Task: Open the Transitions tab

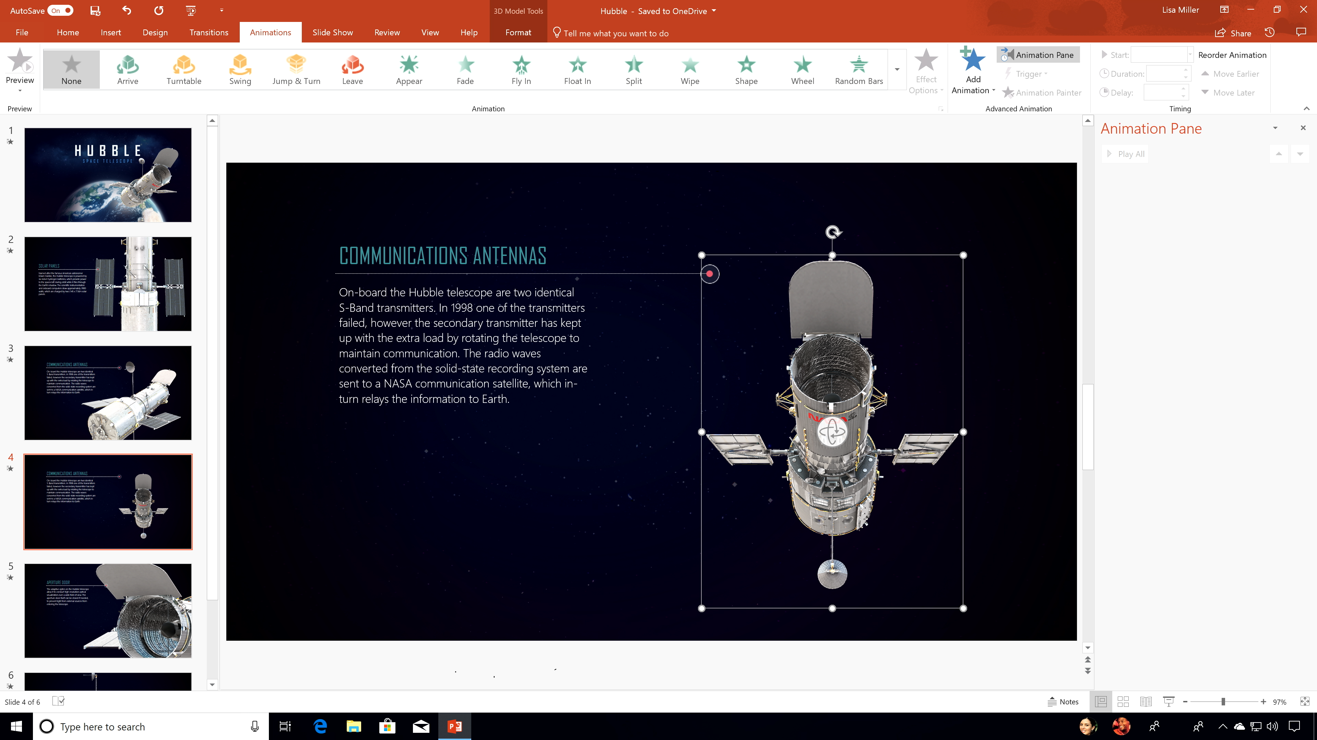Action: [209, 32]
